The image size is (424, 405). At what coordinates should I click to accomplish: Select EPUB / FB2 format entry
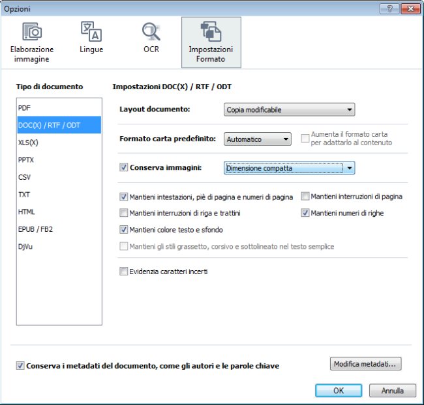pyautogui.click(x=36, y=229)
